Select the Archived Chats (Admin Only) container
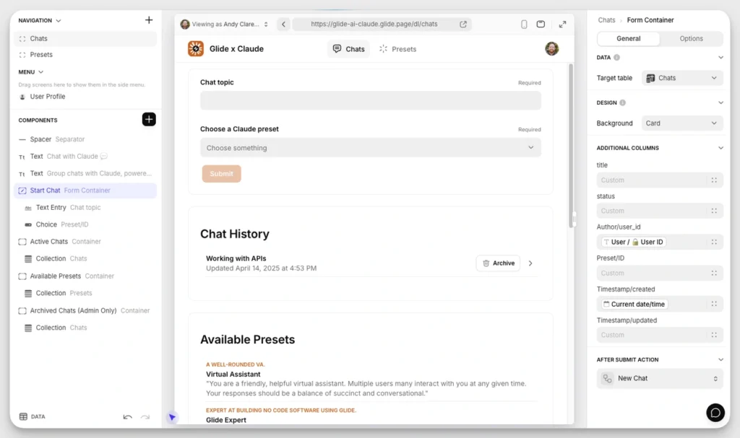The width and height of the screenshot is (740, 438). tap(85, 311)
